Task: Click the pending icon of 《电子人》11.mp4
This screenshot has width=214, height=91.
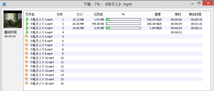Action: [27, 62]
